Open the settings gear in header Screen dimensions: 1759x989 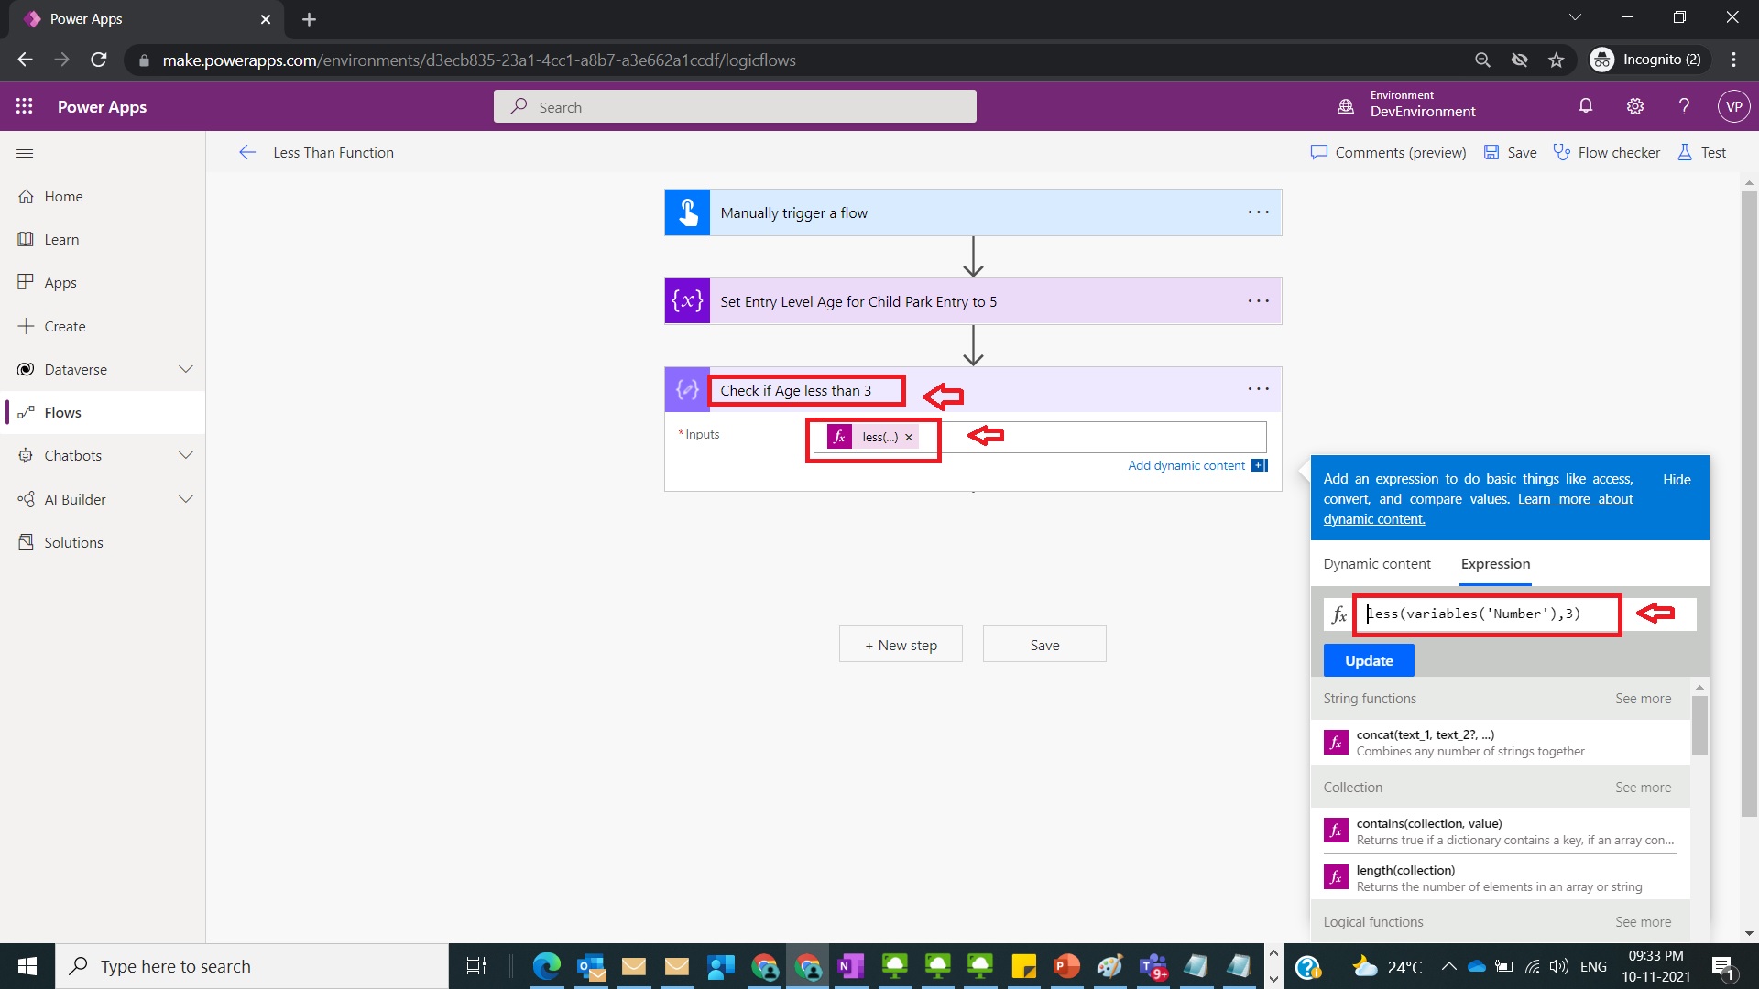point(1634,106)
